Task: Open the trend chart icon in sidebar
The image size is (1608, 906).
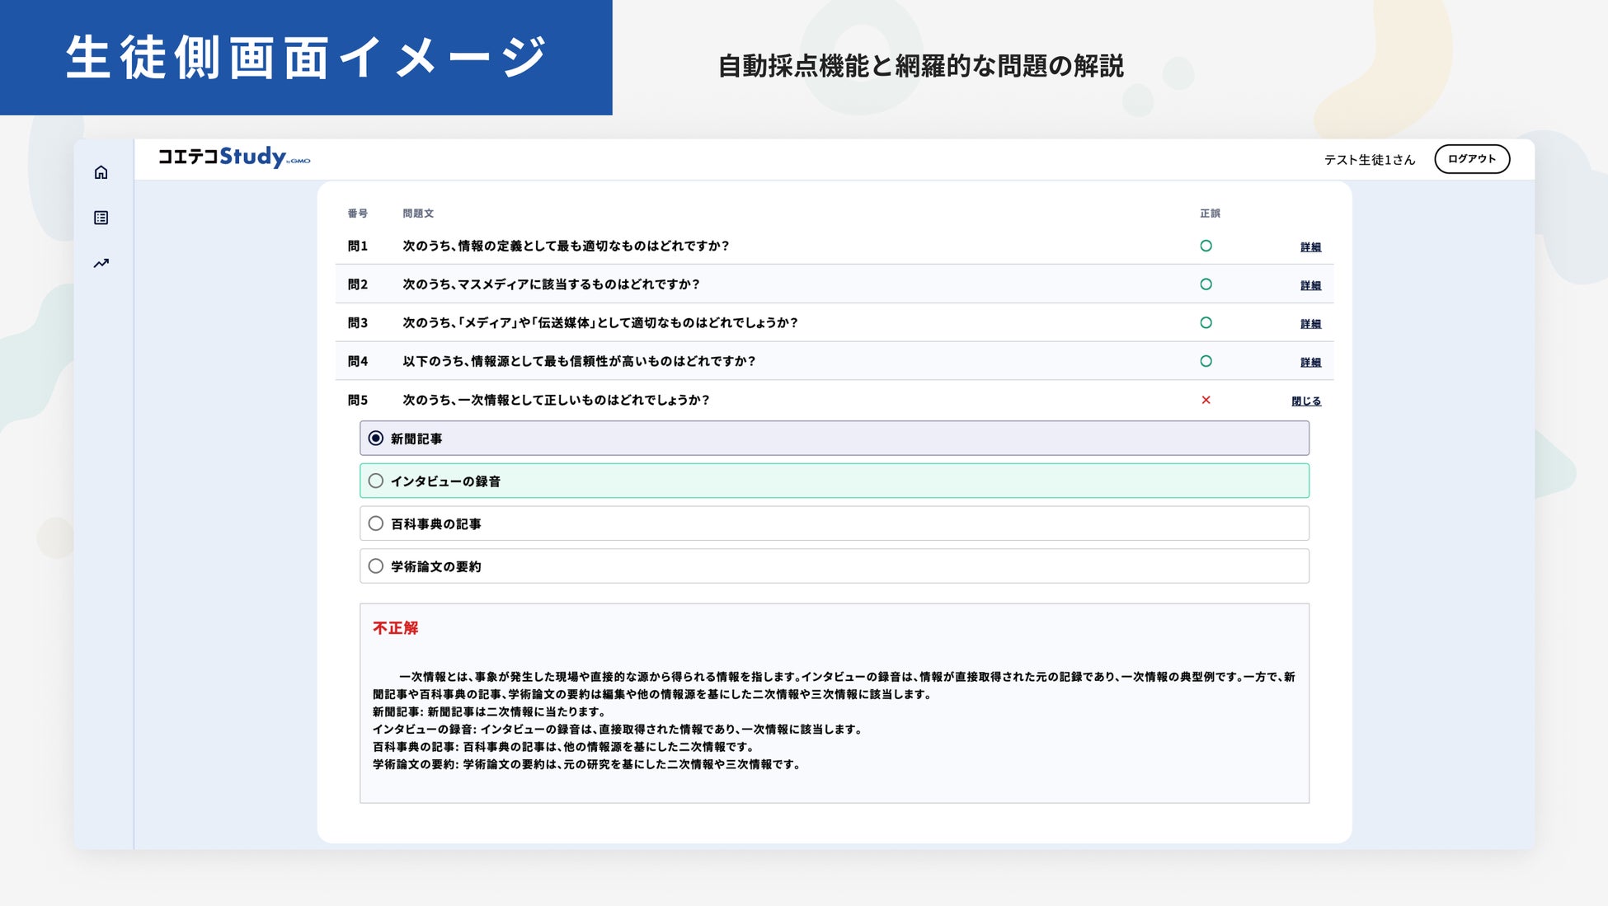Action: (101, 264)
